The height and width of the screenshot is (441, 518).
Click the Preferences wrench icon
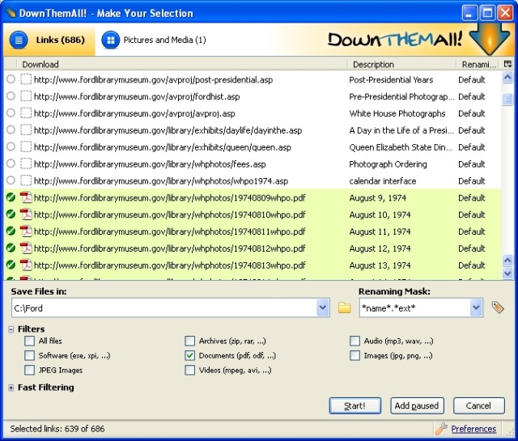point(440,428)
